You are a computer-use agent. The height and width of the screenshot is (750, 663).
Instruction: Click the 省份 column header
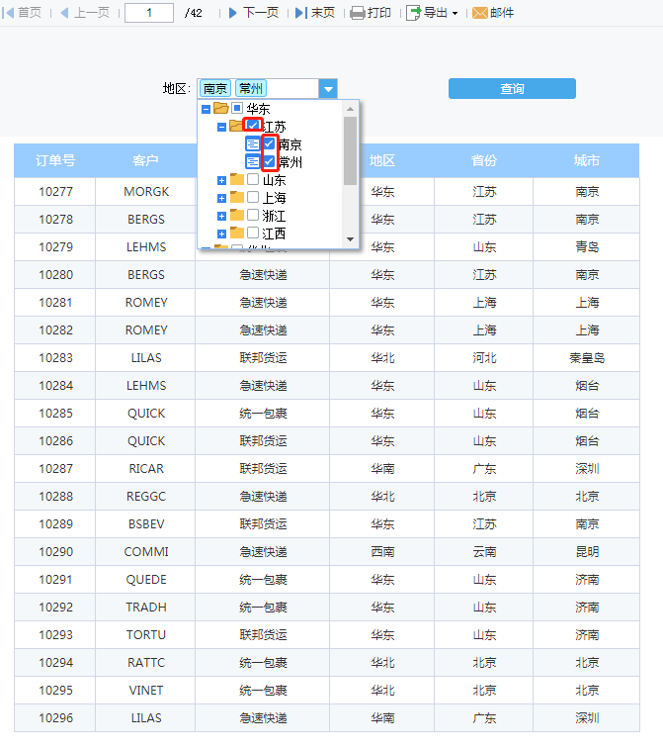[x=484, y=160]
